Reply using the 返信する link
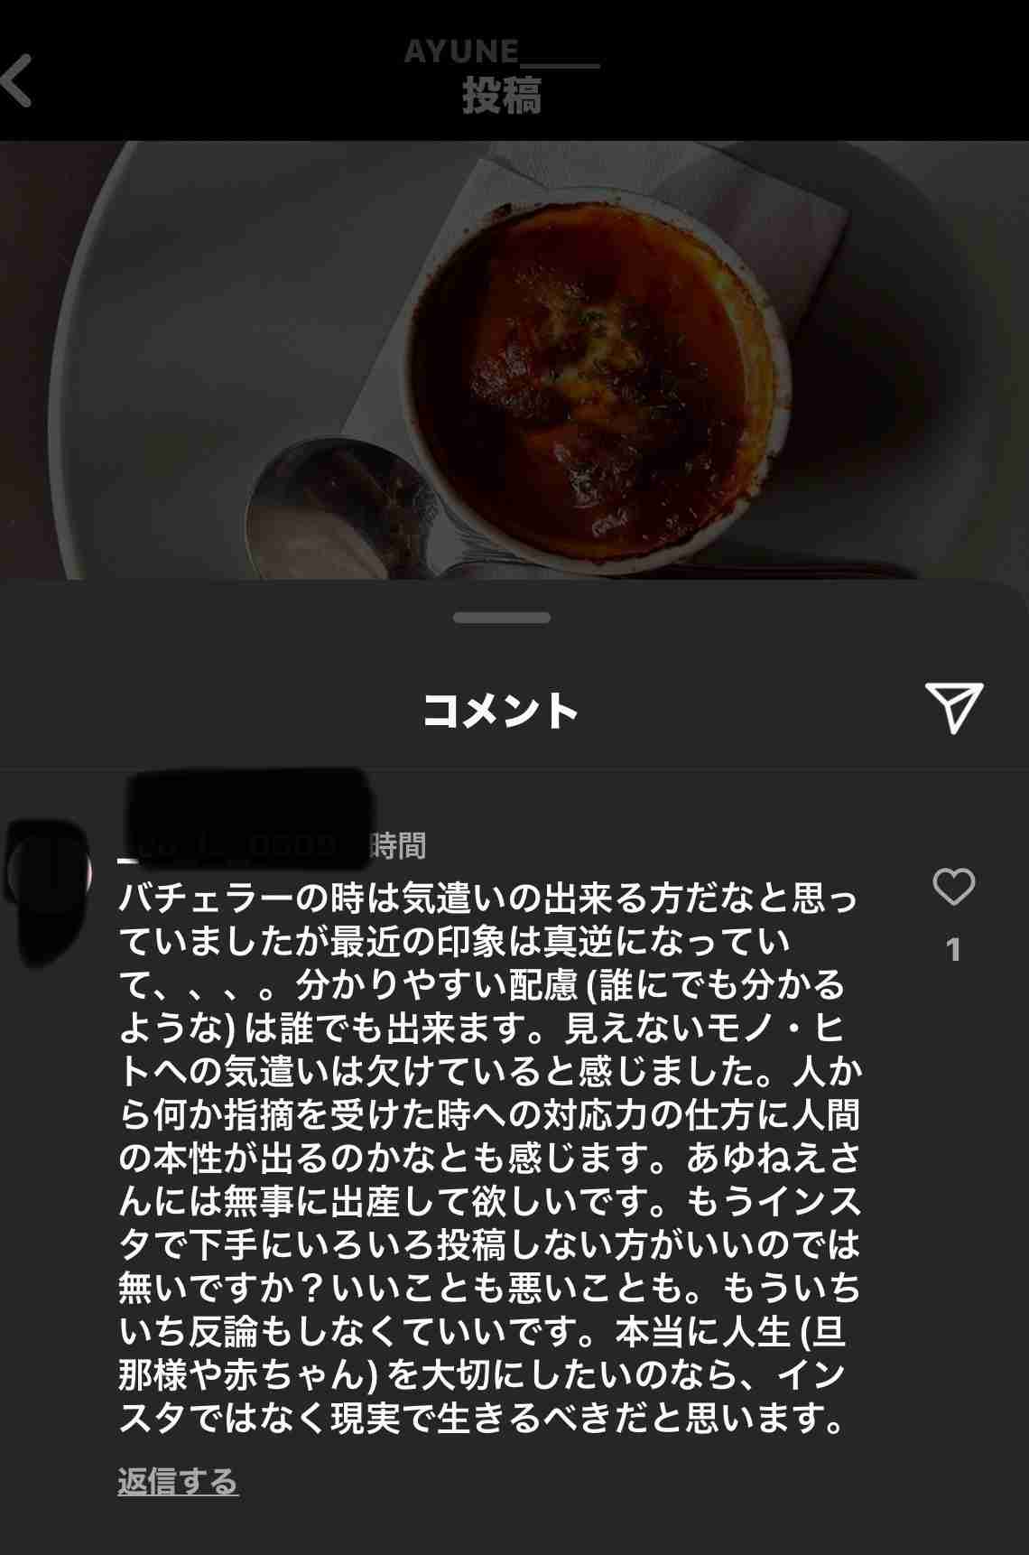1029x1555 pixels. point(178,1481)
